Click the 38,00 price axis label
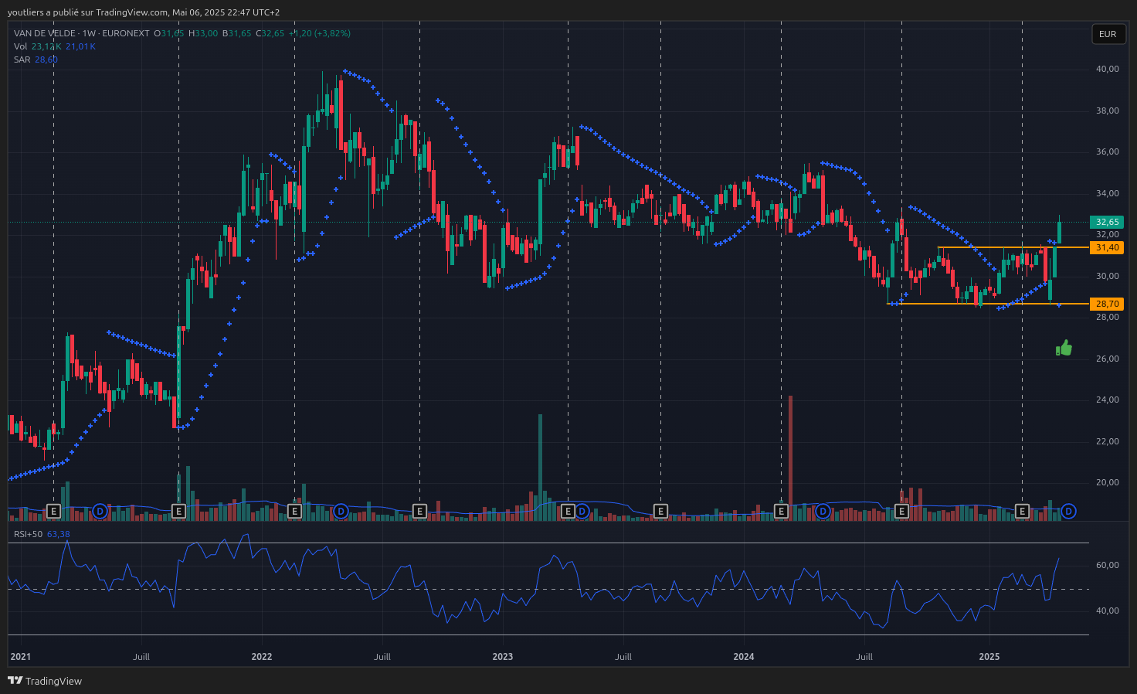The width and height of the screenshot is (1137, 694). (1107, 111)
